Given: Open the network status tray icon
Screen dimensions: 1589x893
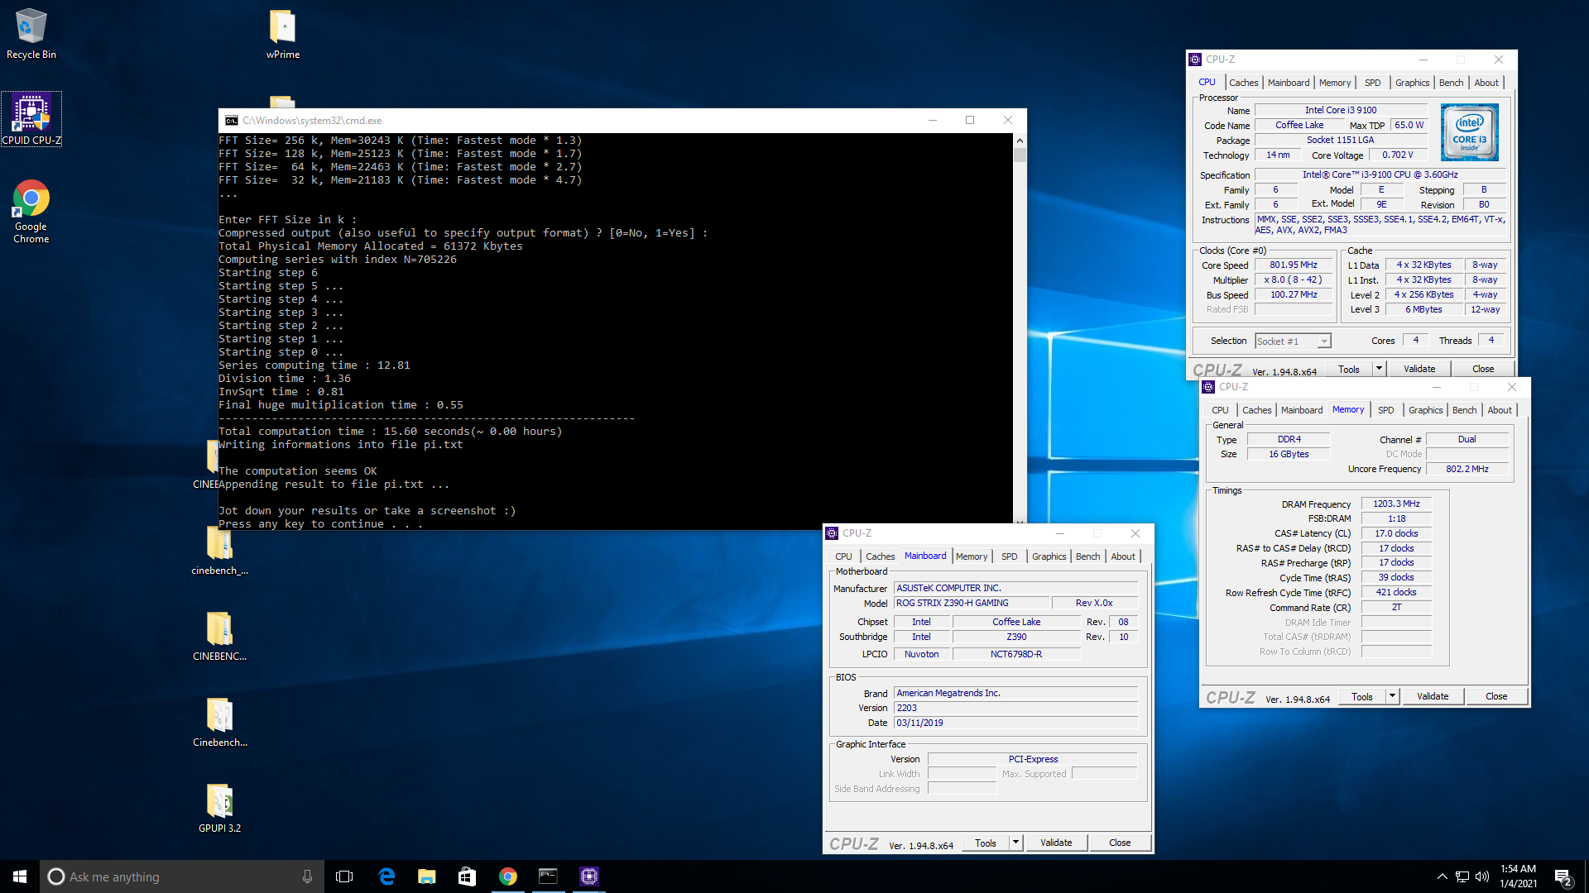Looking at the screenshot, I should (x=1462, y=876).
